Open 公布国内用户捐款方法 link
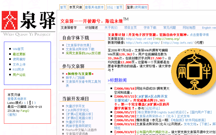 click(152, 132)
